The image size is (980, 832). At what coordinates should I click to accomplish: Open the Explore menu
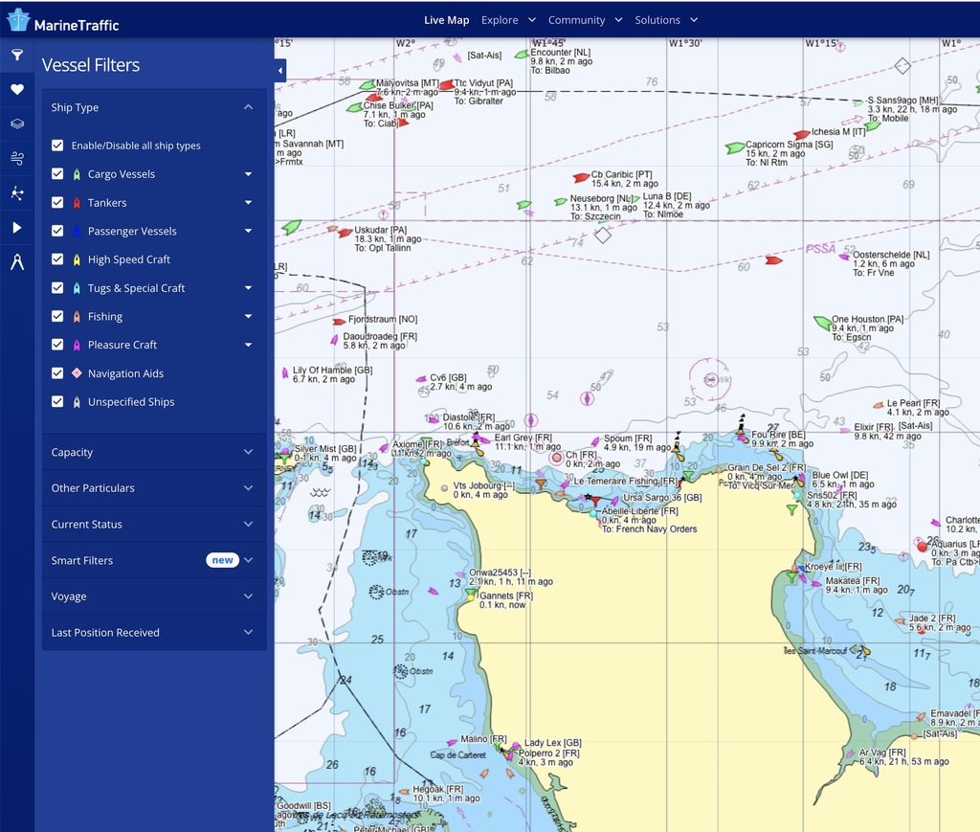pyautogui.click(x=508, y=20)
